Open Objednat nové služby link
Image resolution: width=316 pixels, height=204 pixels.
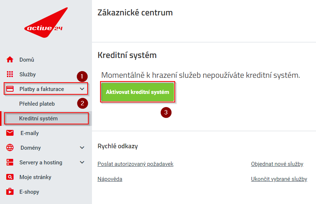[277, 164]
